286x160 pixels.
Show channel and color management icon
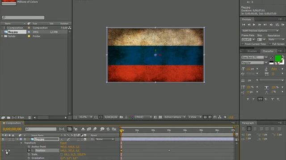pyautogui.click(x=131, y=117)
